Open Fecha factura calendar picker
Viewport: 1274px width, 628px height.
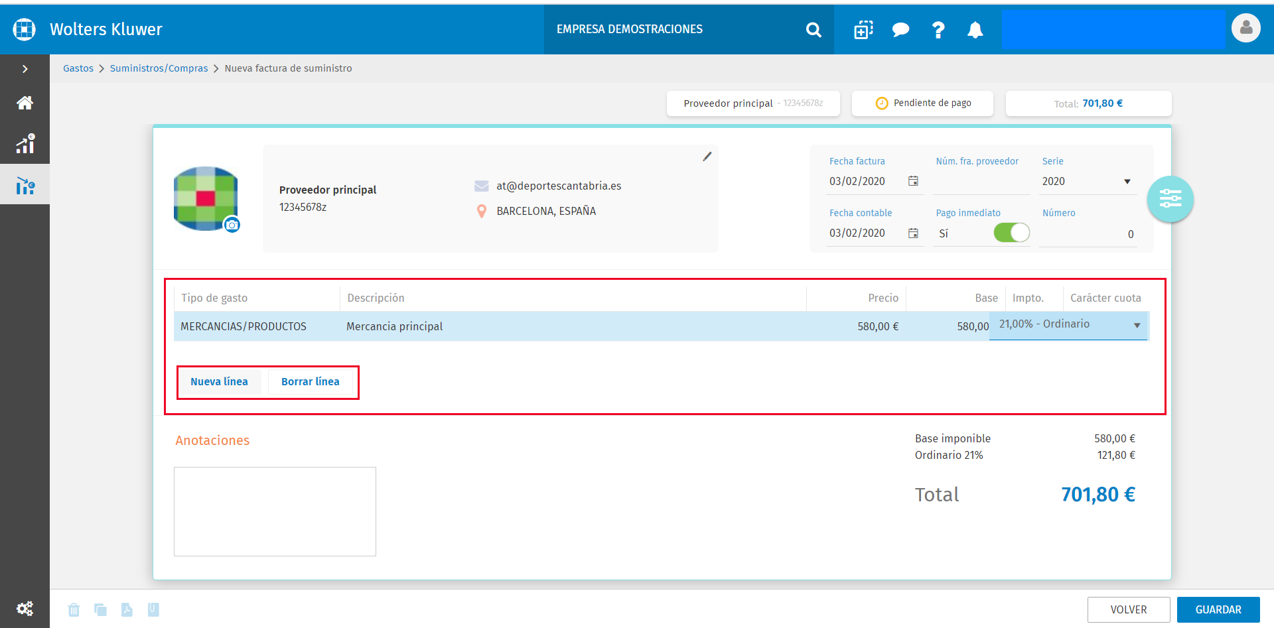(x=913, y=181)
